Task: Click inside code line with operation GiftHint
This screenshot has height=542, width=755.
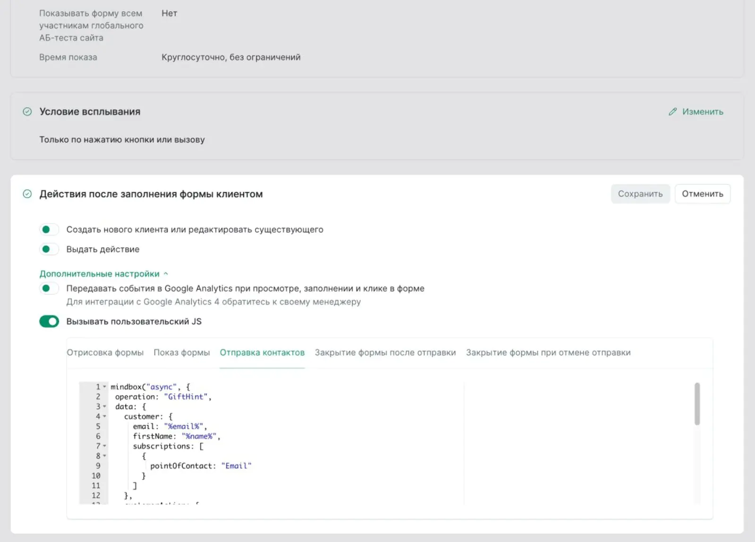Action: (163, 397)
